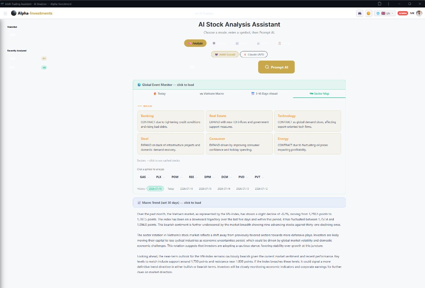Analyze the GAS symbol
The width and height of the screenshot is (425, 288).
click(x=144, y=177)
